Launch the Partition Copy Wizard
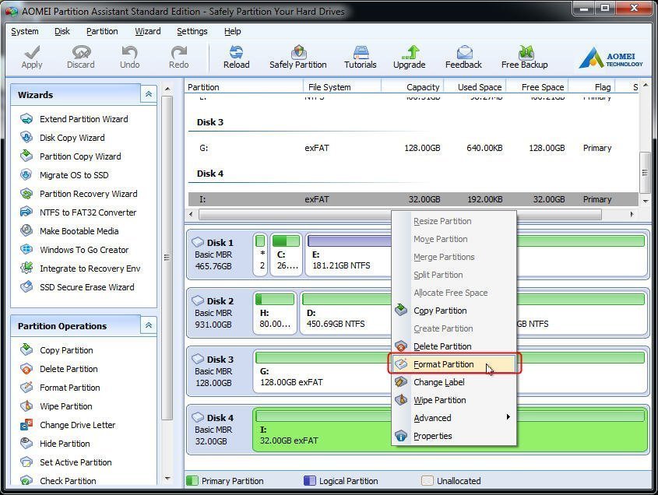 coord(71,156)
